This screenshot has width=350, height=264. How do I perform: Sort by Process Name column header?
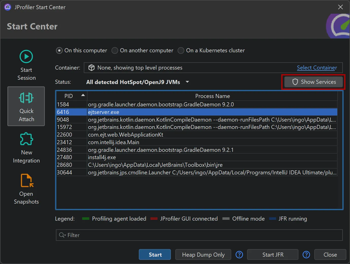point(212,96)
